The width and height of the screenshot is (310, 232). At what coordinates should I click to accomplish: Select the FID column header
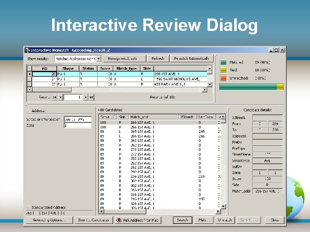click(x=44, y=68)
